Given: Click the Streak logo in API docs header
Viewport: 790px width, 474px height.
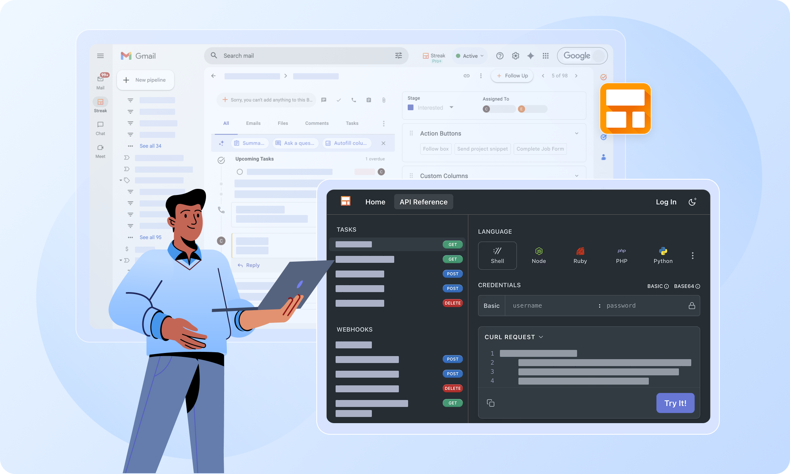Looking at the screenshot, I should click(346, 201).
